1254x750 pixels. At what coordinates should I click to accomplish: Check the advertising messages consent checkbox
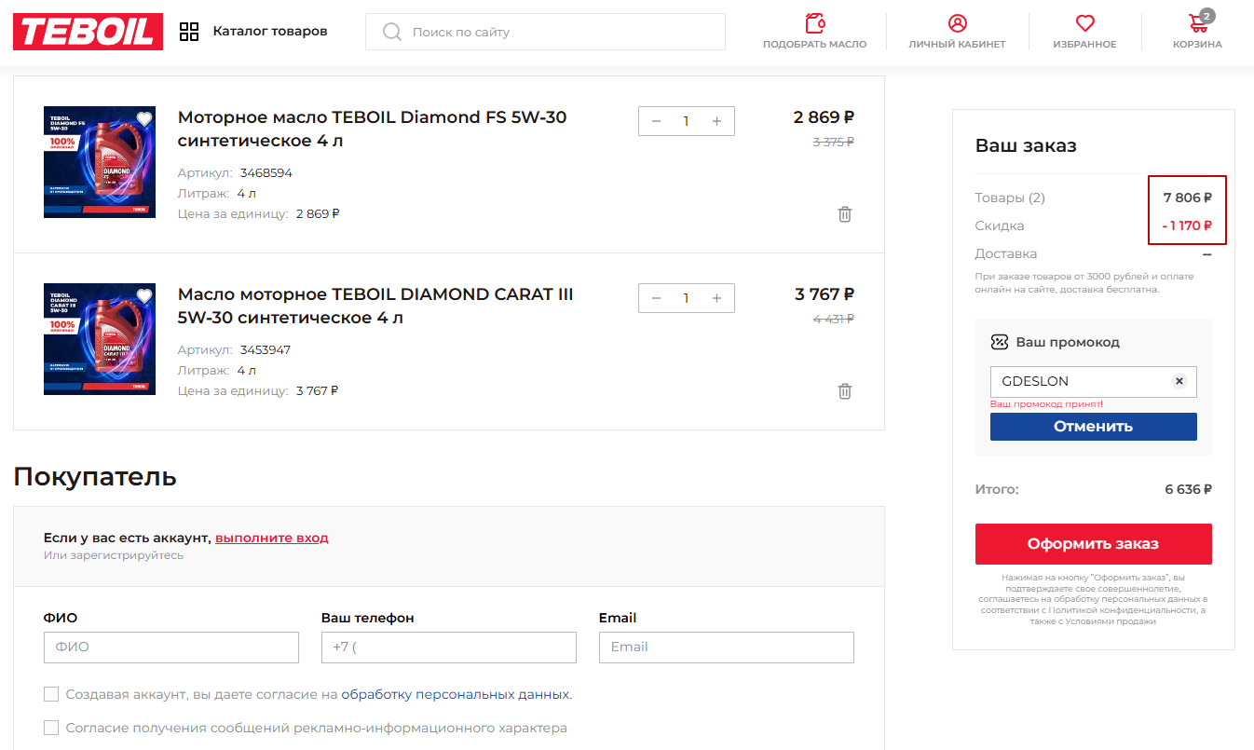pyautogui.click(x=51, y=728)
